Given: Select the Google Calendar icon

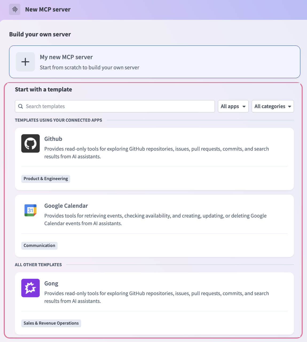Looking at the screenshot, I should (30, 210).
